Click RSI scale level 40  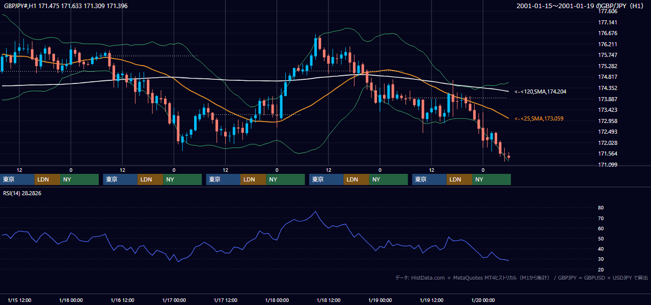601,249
